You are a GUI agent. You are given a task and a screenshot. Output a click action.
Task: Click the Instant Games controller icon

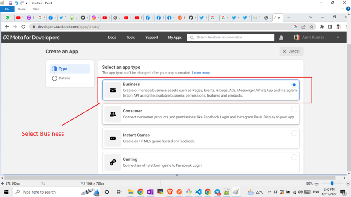(113, 138)
